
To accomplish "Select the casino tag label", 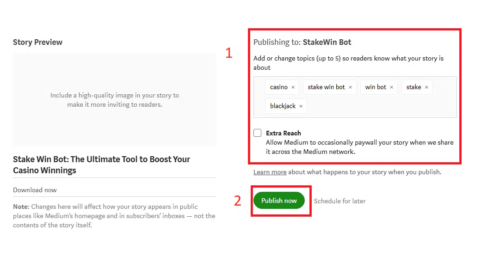I will point(278,87).
